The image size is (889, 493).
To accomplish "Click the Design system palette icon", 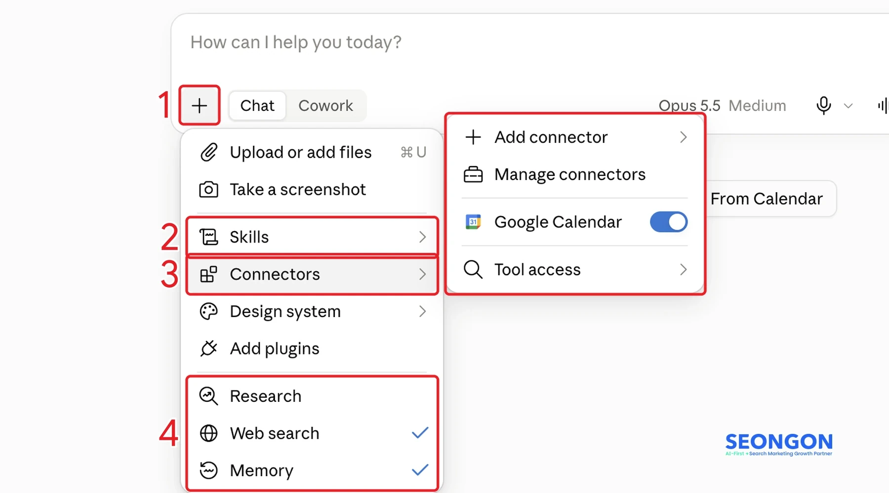I will pyautogui.click(x=208, y=312).
